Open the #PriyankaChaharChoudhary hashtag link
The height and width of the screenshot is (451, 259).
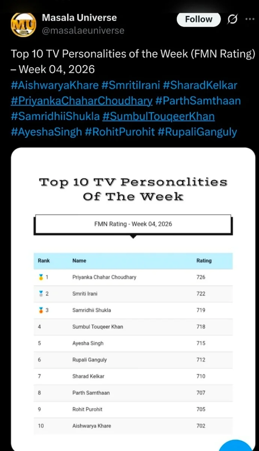[82, 101]
